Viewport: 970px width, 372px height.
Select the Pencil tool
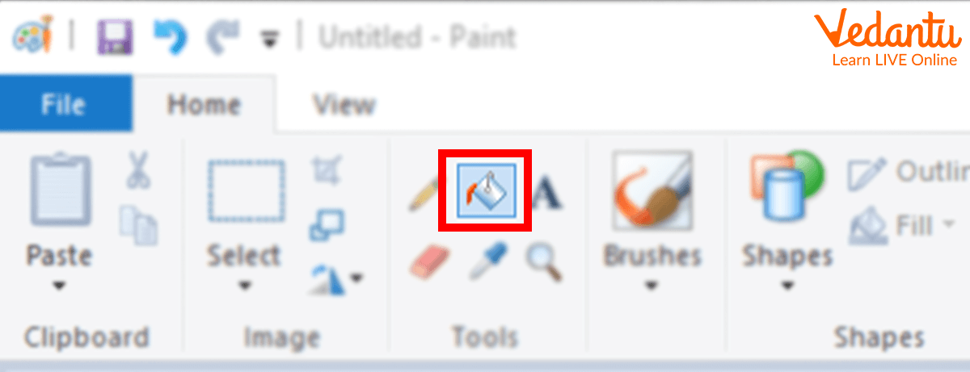click(424, 192)
